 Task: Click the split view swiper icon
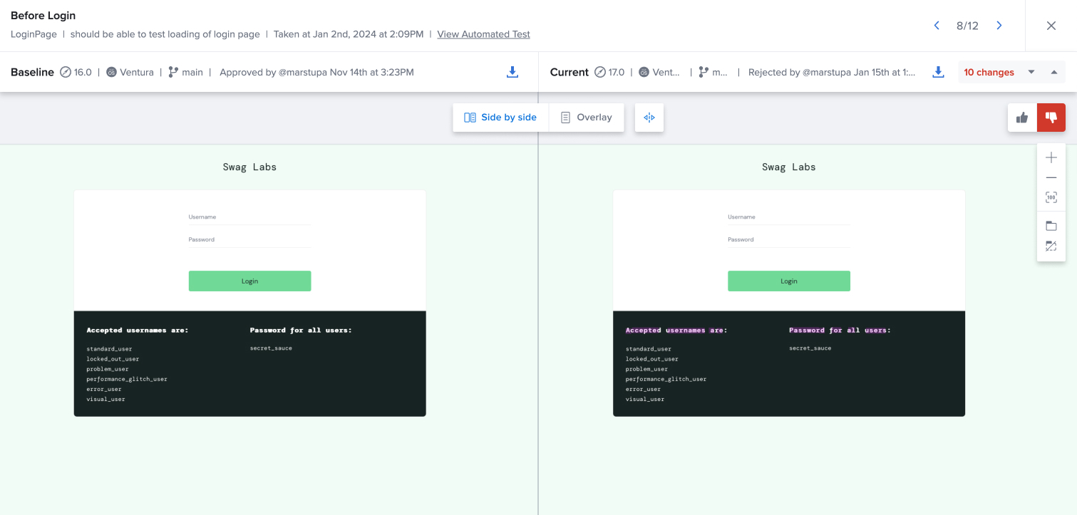[649, 117]
